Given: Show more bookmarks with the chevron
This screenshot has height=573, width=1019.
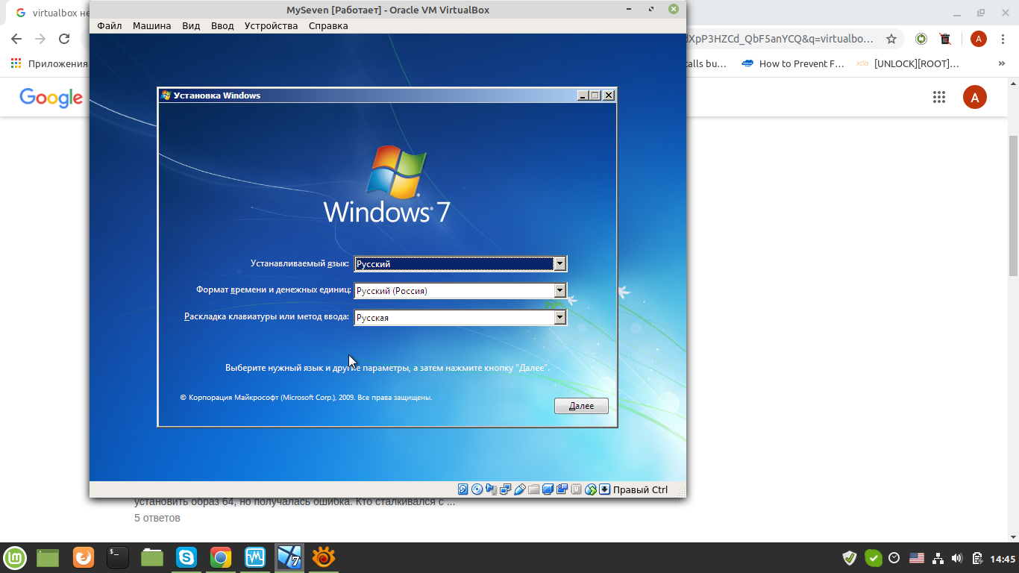Looking at the screenshot, I should (1001, 63).
